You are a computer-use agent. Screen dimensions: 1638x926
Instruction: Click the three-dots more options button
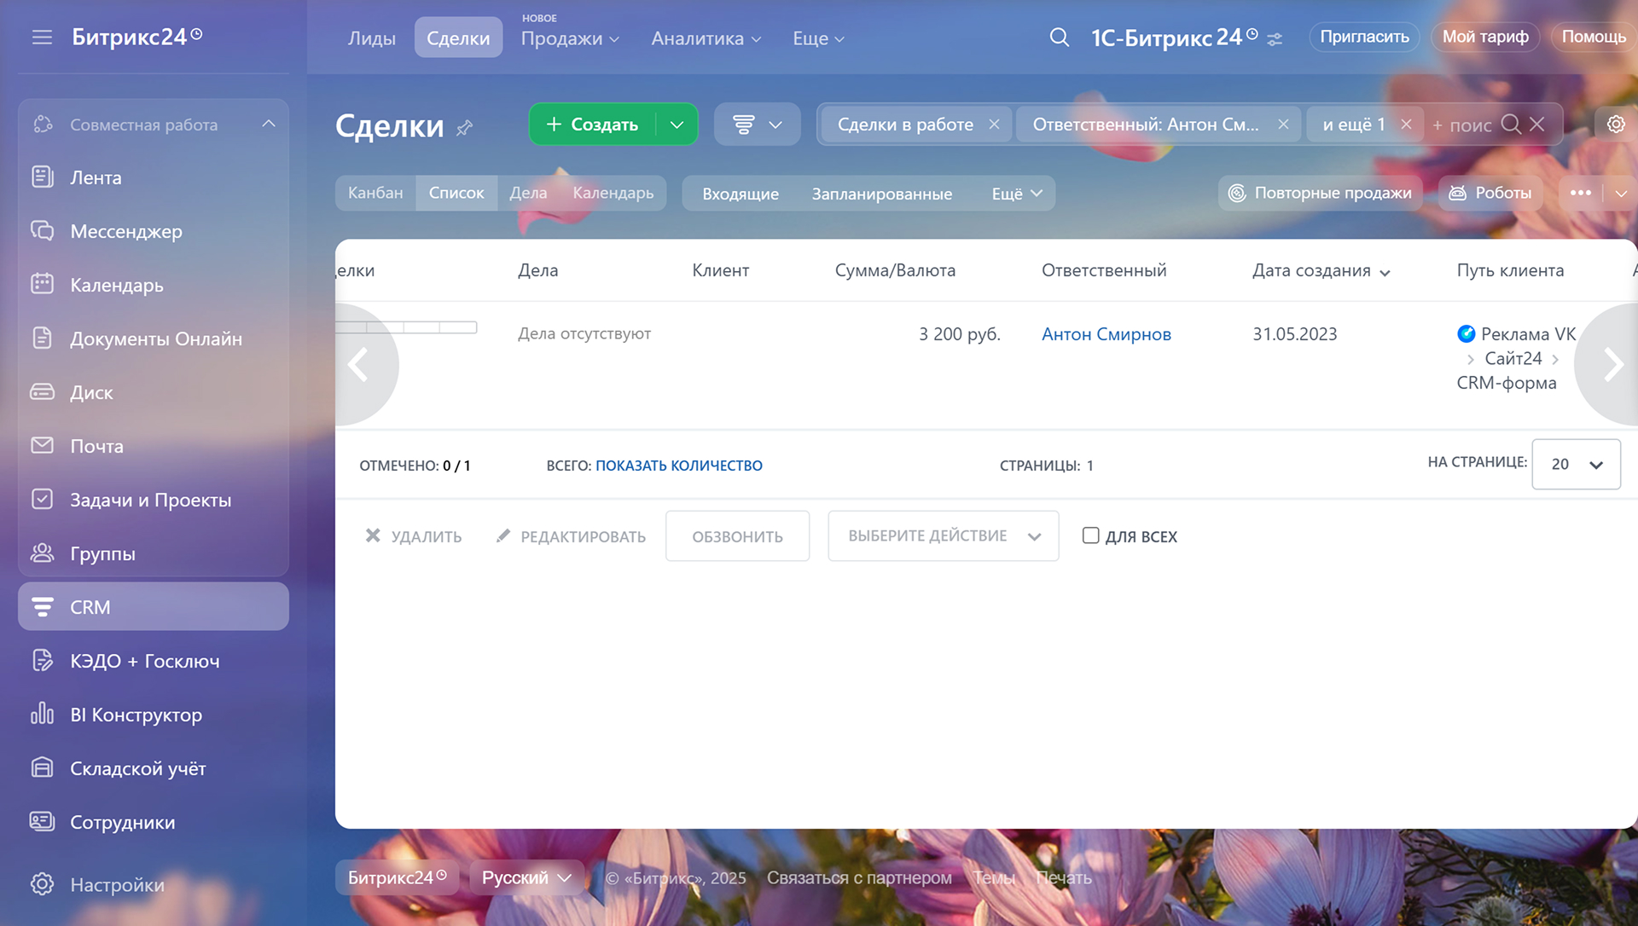1580,194
